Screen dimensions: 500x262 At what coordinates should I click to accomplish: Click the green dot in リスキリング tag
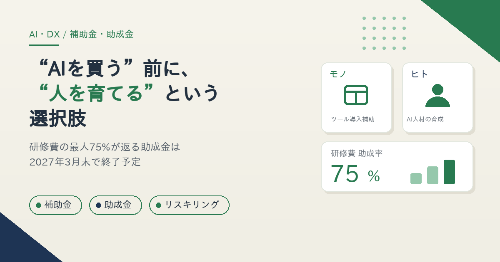pos(158,205)
